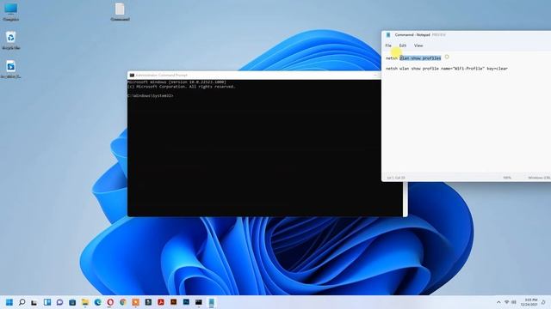551x309 pixels.
Task: Launch Opera browser from the taskbar
Action: [110, 302]
